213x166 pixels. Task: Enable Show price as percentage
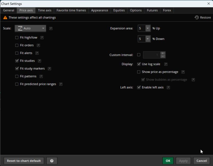(139, 72)
